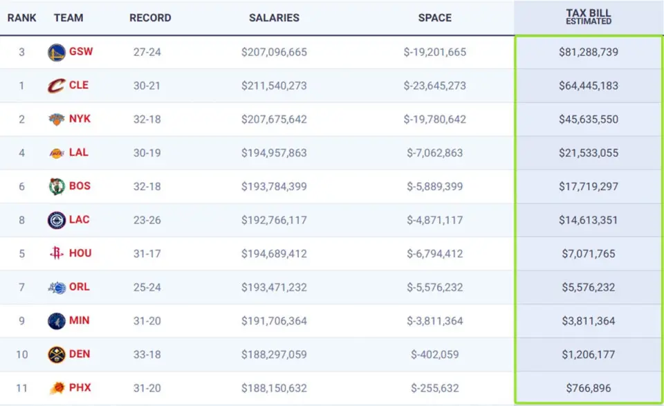
Task: Sort table by RANK column header
Action: click(22, 18)
